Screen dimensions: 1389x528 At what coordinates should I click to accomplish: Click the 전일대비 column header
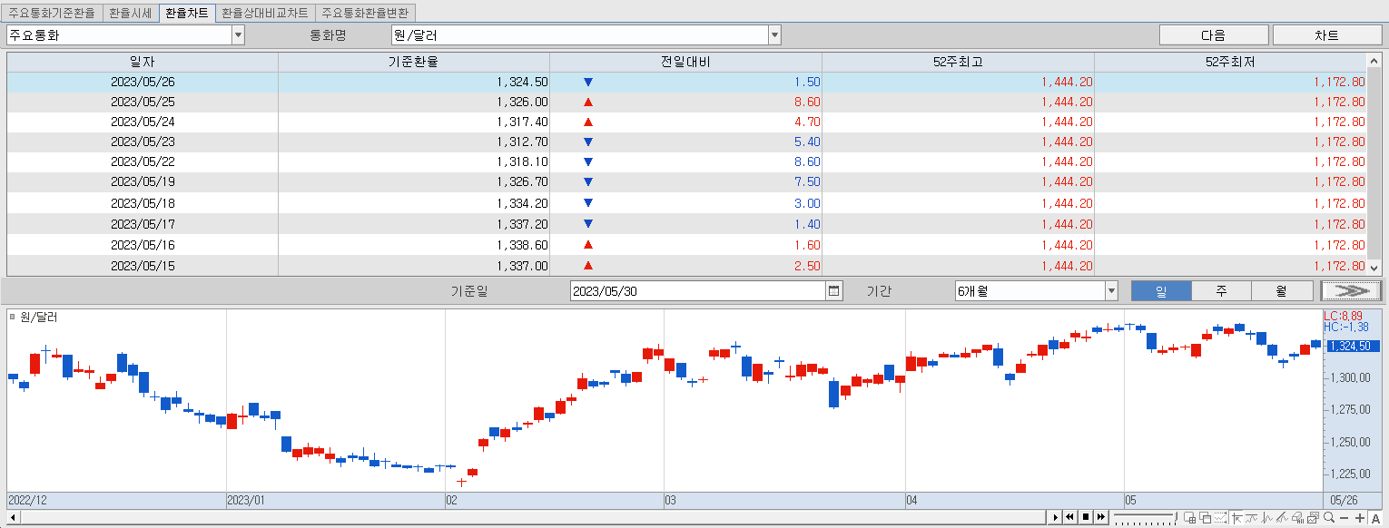click(x=685, y=63)
